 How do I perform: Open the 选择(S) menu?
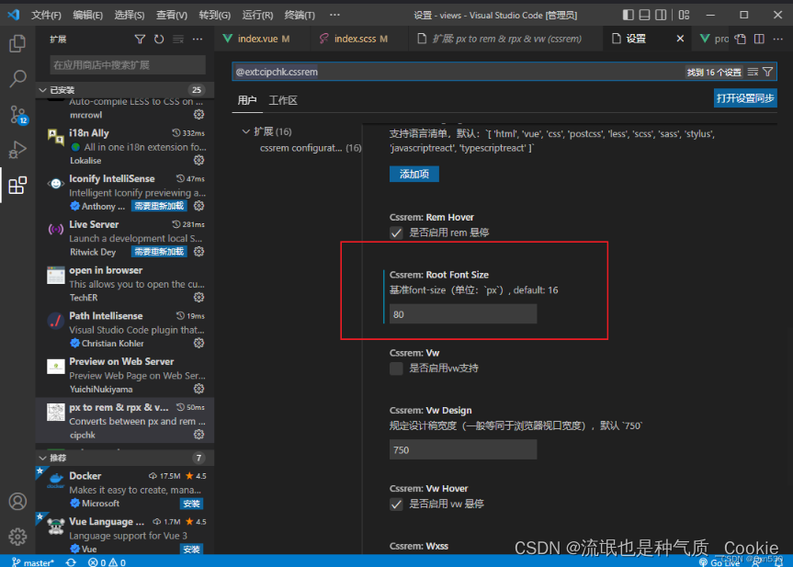click(x=130, y=16)
